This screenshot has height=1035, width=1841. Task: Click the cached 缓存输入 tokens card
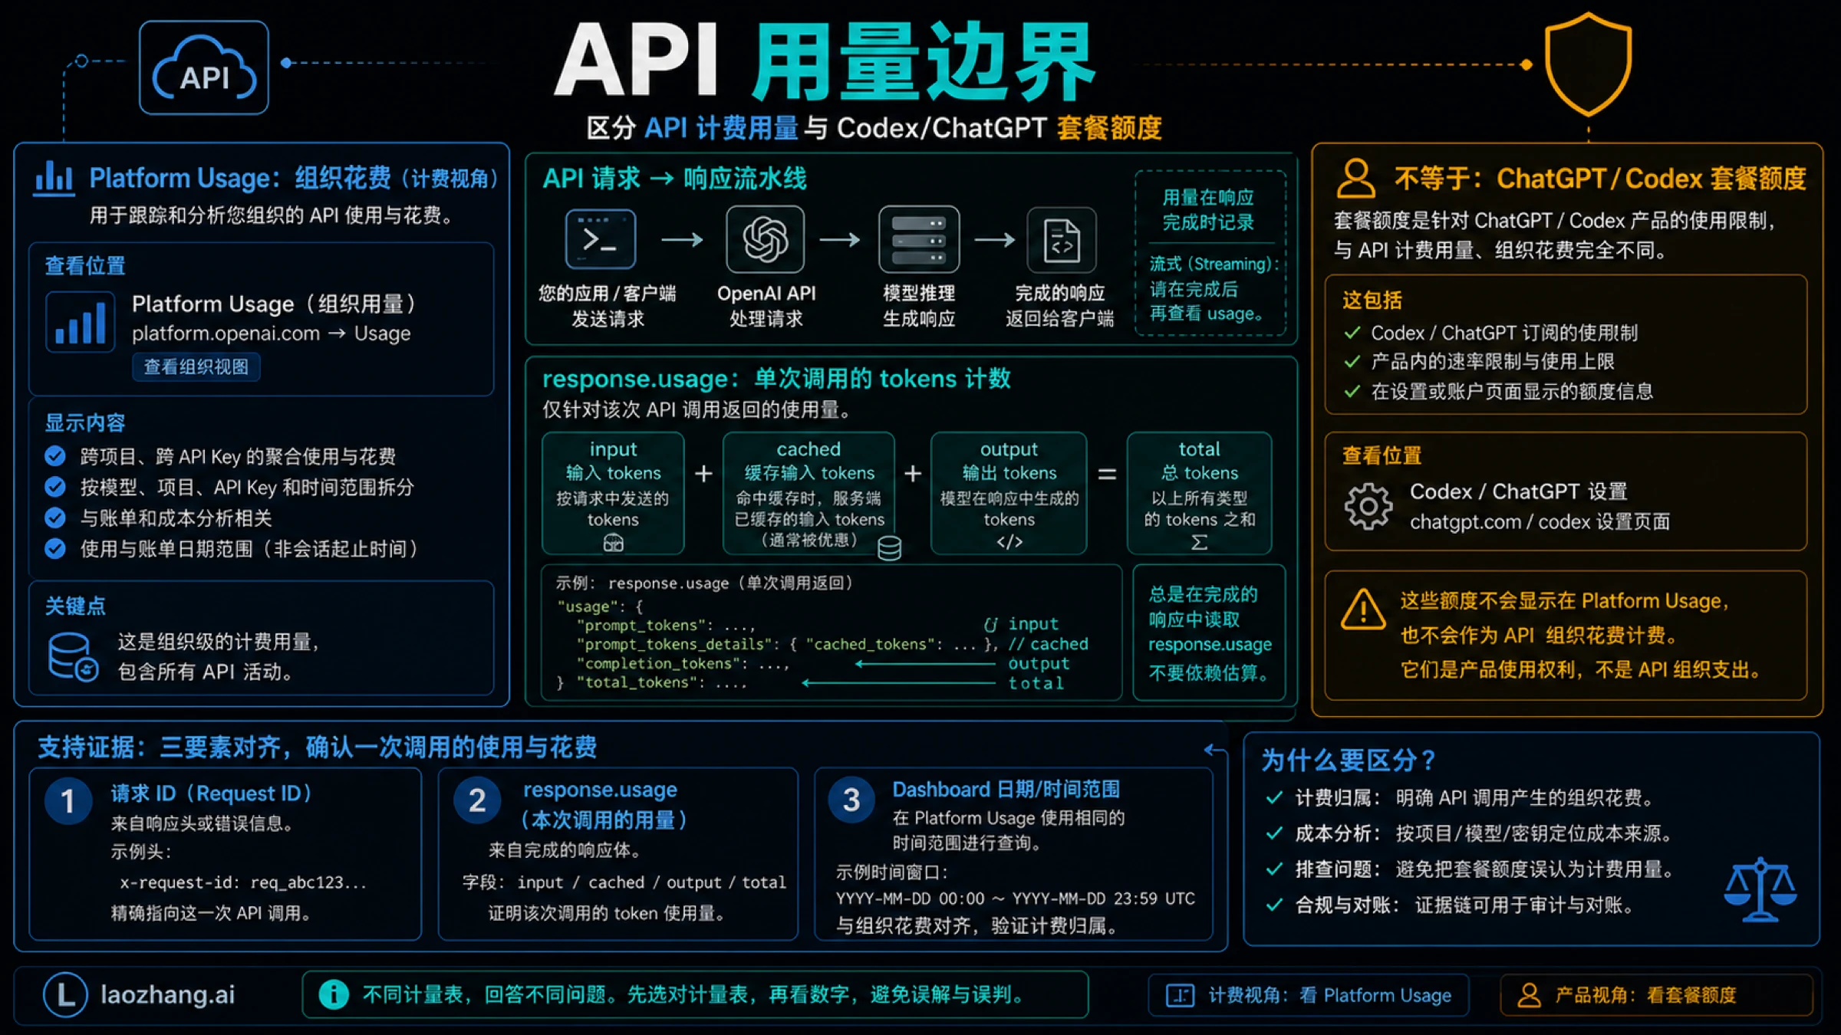[x=809, y=493]
